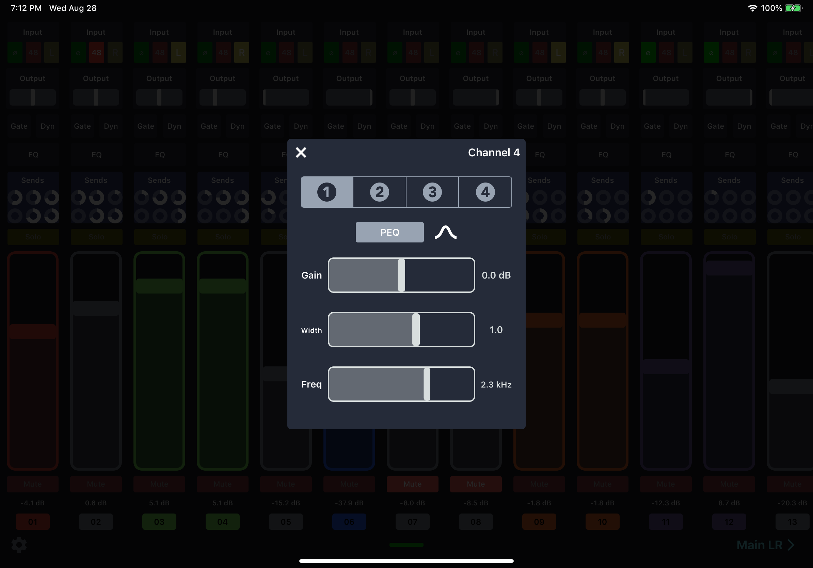Open Dyn settings for channel 6

coord(364,126)
